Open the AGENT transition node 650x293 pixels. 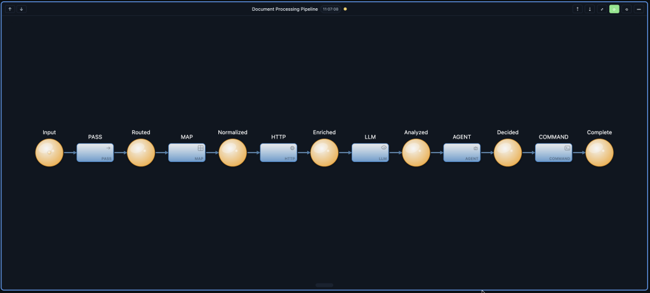click(x=461, y=153)
